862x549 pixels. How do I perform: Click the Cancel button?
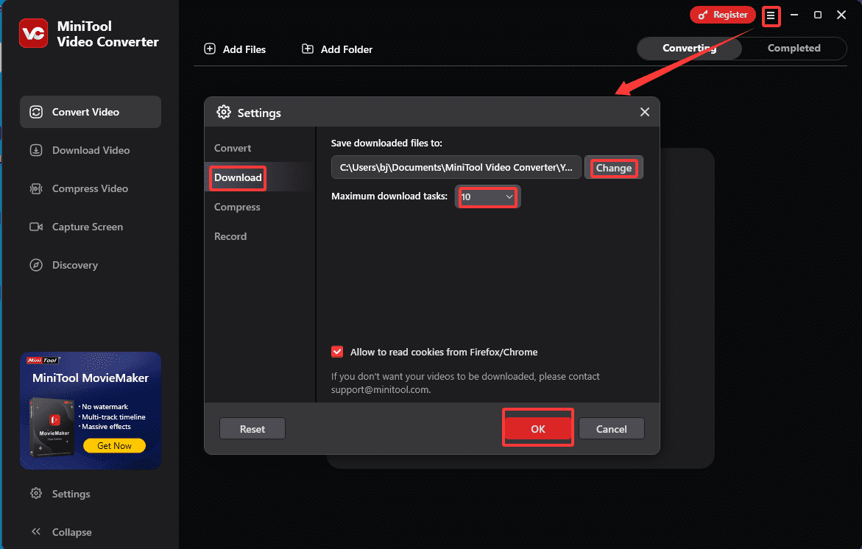point(611,428)
